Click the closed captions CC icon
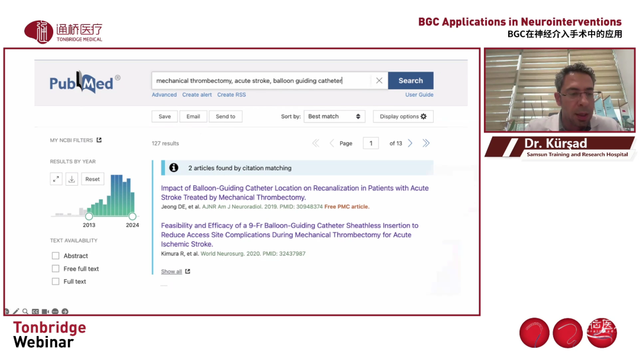639x359 pixels. coord(35,311)
